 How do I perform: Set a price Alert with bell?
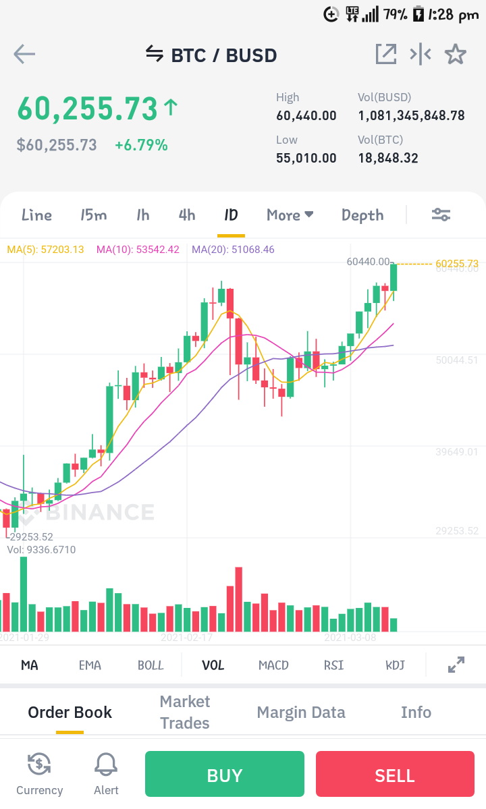click(x=106, y=774)
